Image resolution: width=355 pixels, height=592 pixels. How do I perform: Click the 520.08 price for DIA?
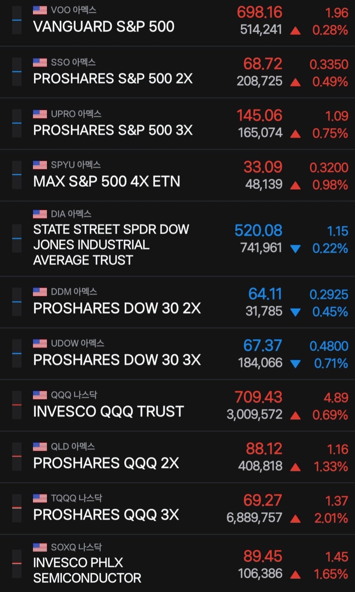[258, 231]
